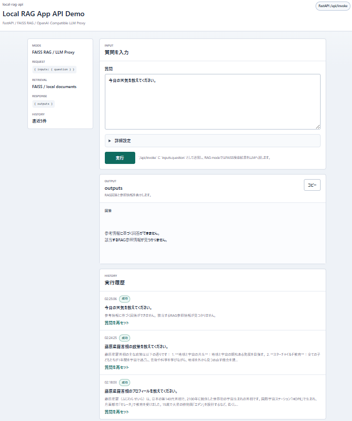Screen dimensions: 352x421
Task: Click the answer text 参考情報に基づく回答ができません。
Action: point(133,233)
